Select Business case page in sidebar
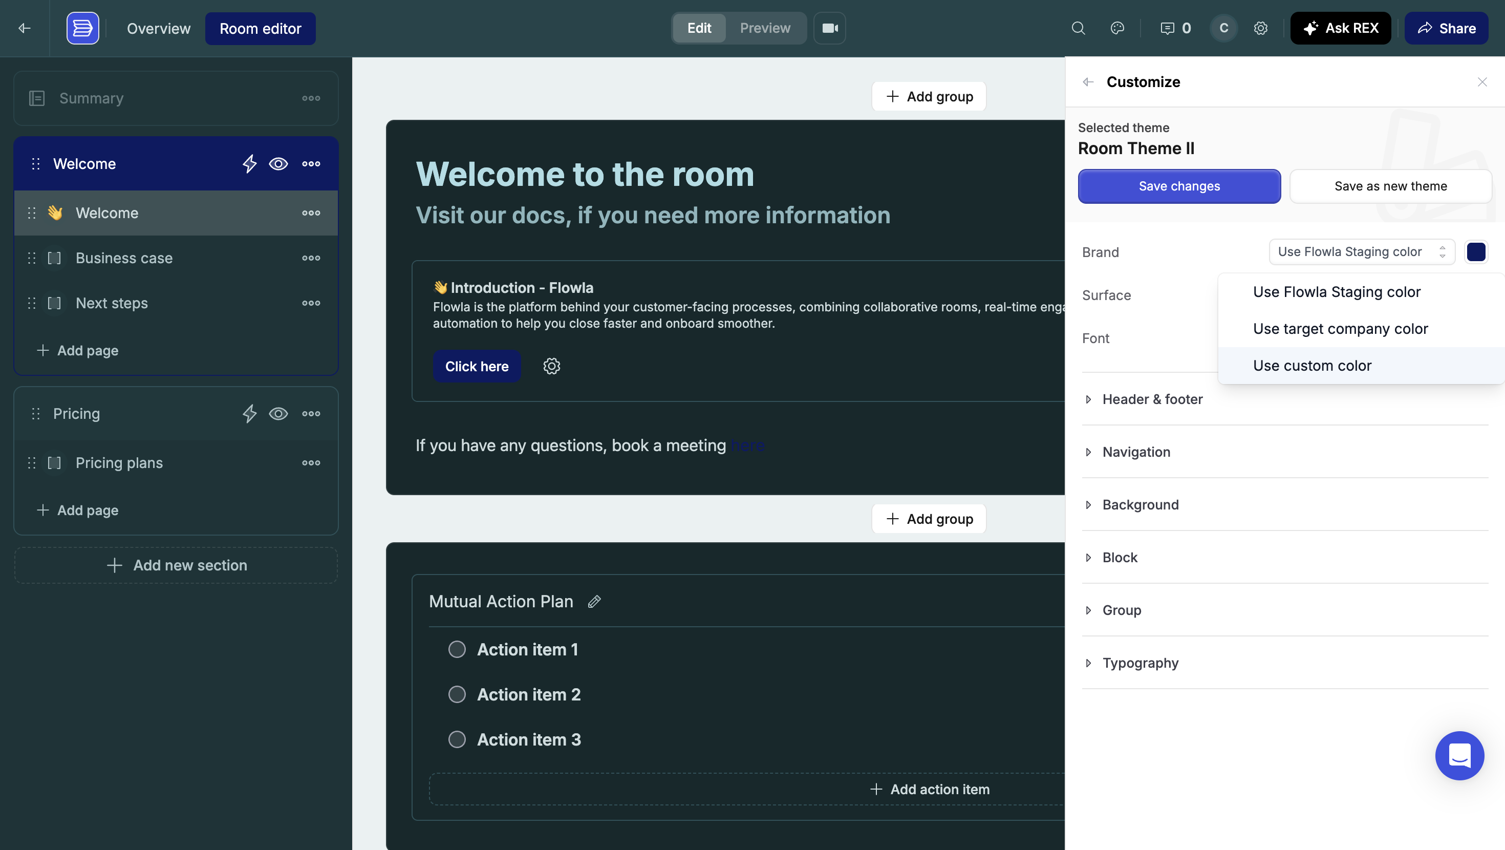The height and width of the screenshot is (850, 1505). click(x=176, y=258)
